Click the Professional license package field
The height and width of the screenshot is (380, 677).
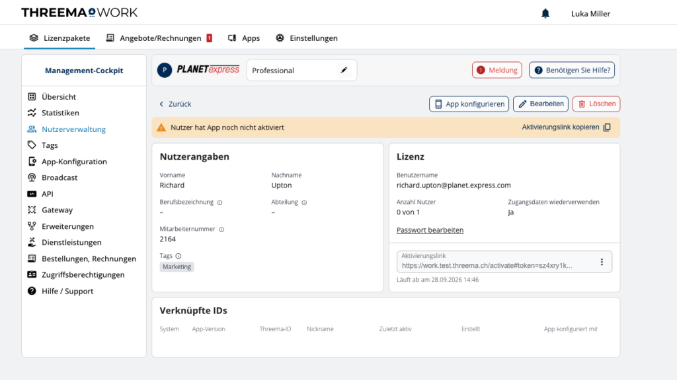pyautogui.click(x=301, y=70)
